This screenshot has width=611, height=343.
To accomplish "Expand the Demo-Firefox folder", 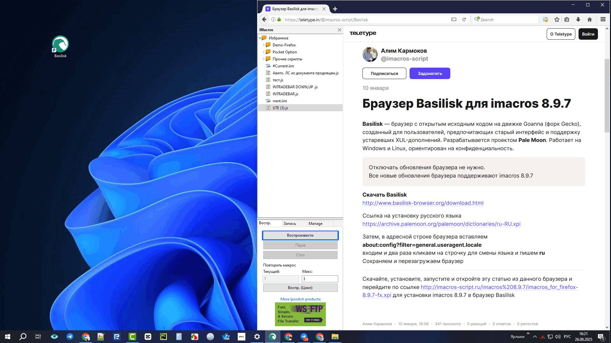I will (x=263, y=45).
